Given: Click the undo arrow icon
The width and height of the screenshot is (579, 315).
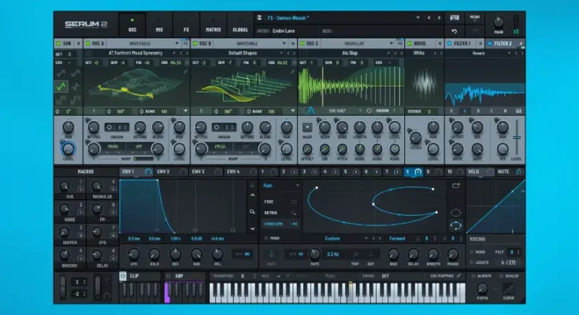Looking at the screenshot, I should point(455,31).
